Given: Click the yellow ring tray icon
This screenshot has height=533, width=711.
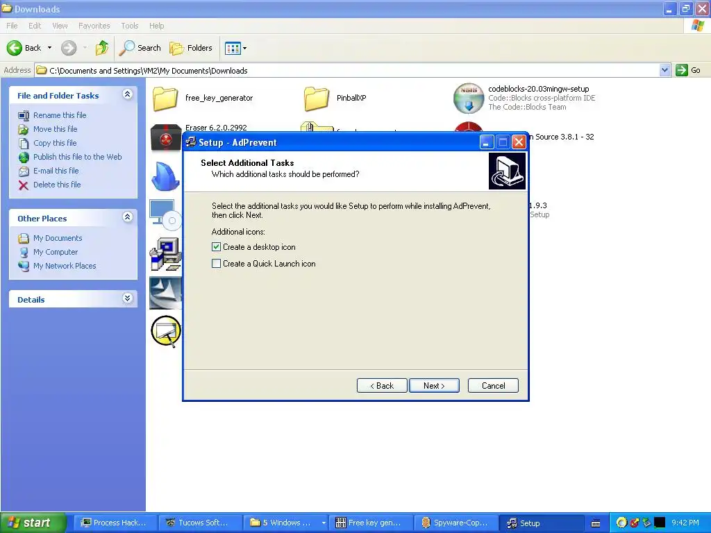Looking at the screenshot, I should coord(621,523).
